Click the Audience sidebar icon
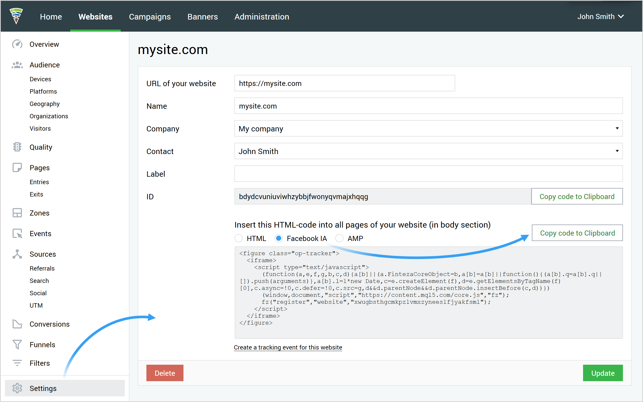The image size is (643, 402). pos(17,65)
